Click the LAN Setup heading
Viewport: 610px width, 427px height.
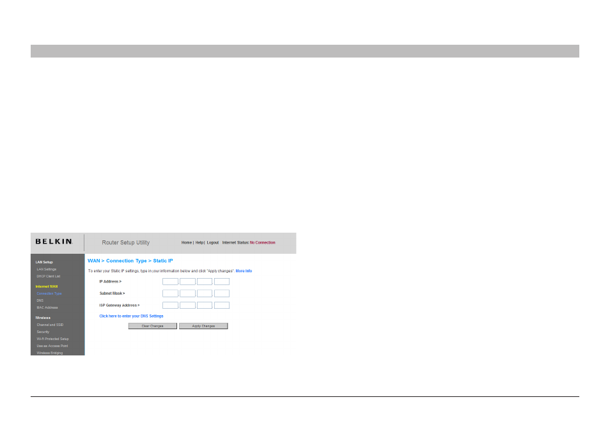(44, 262)
